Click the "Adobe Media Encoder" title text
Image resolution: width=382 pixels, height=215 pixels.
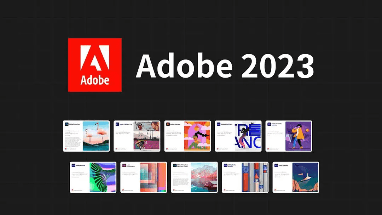232,165
